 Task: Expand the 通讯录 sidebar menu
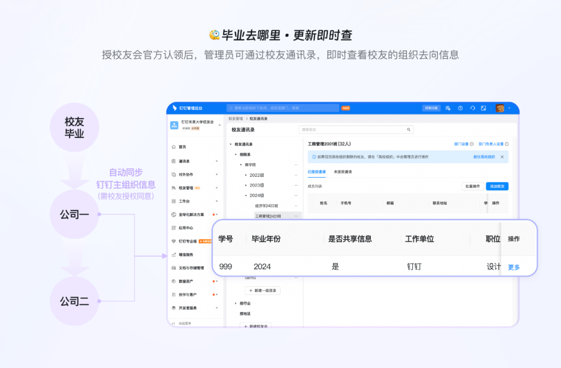217,161
